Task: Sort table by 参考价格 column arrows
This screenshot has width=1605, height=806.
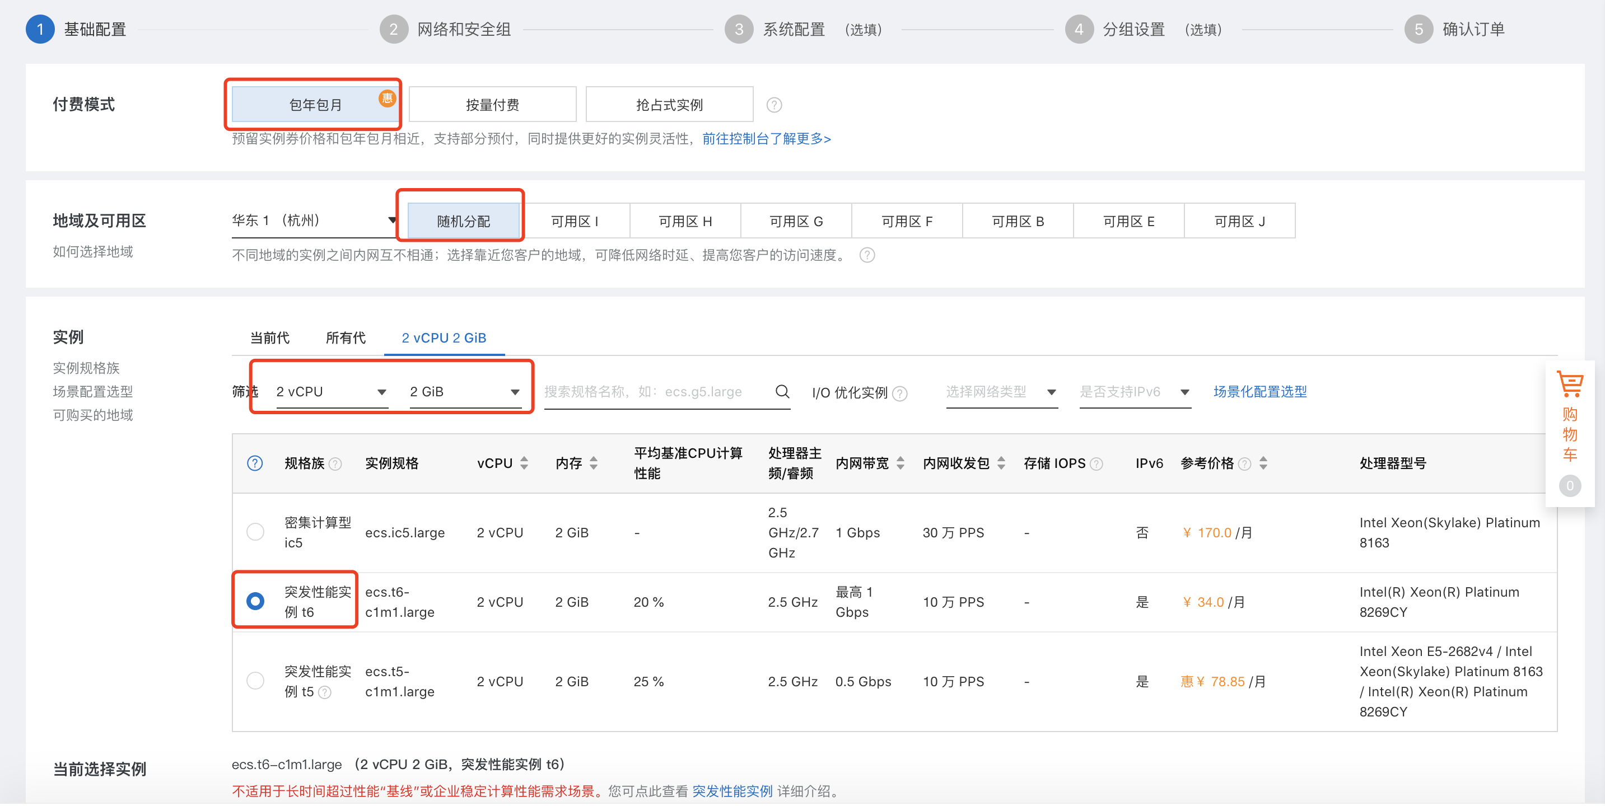Action: 1263,463
